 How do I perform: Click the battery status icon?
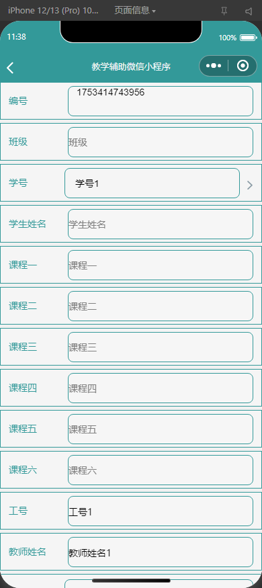248,38
